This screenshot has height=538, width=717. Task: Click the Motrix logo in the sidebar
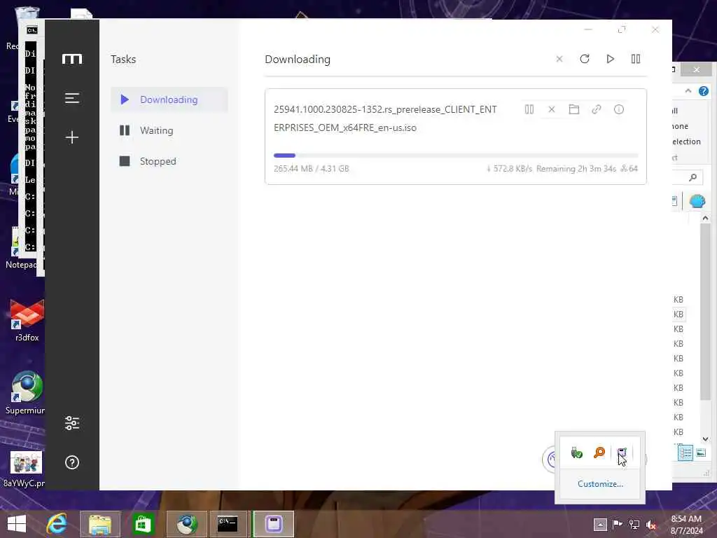(x=72, y=59)
